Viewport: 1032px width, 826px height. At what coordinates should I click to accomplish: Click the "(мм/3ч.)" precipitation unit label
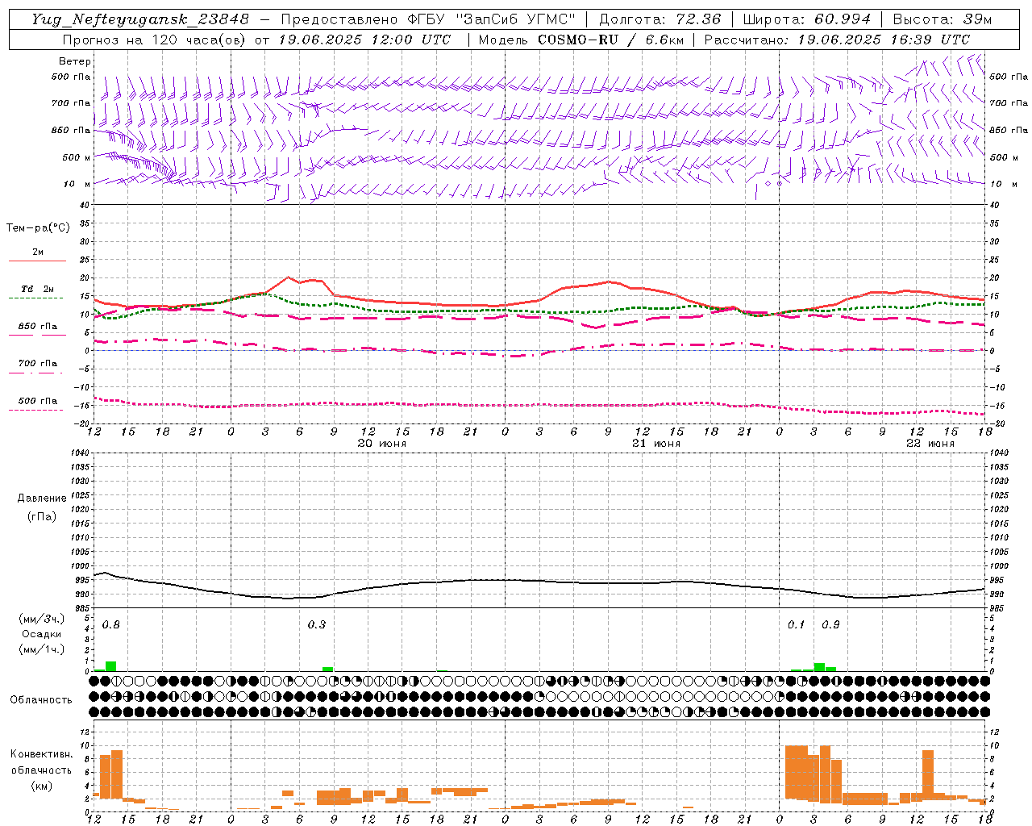[x=41, y=619]
